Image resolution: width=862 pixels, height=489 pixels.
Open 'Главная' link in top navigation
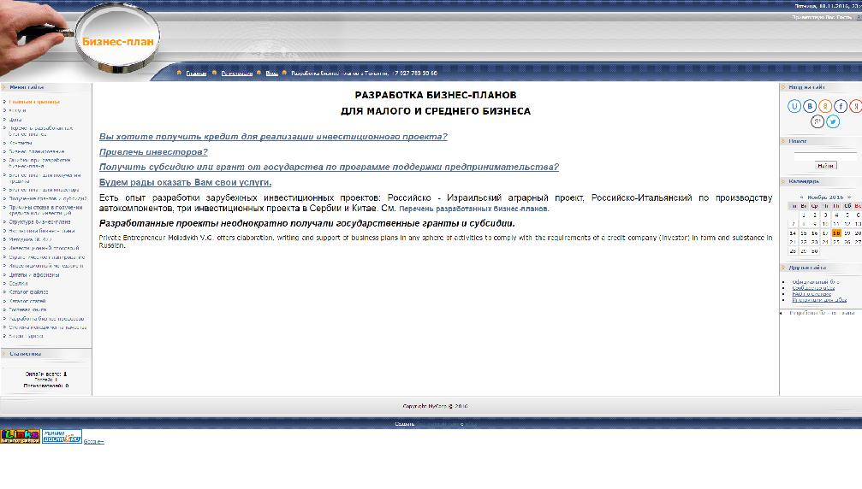196,74
